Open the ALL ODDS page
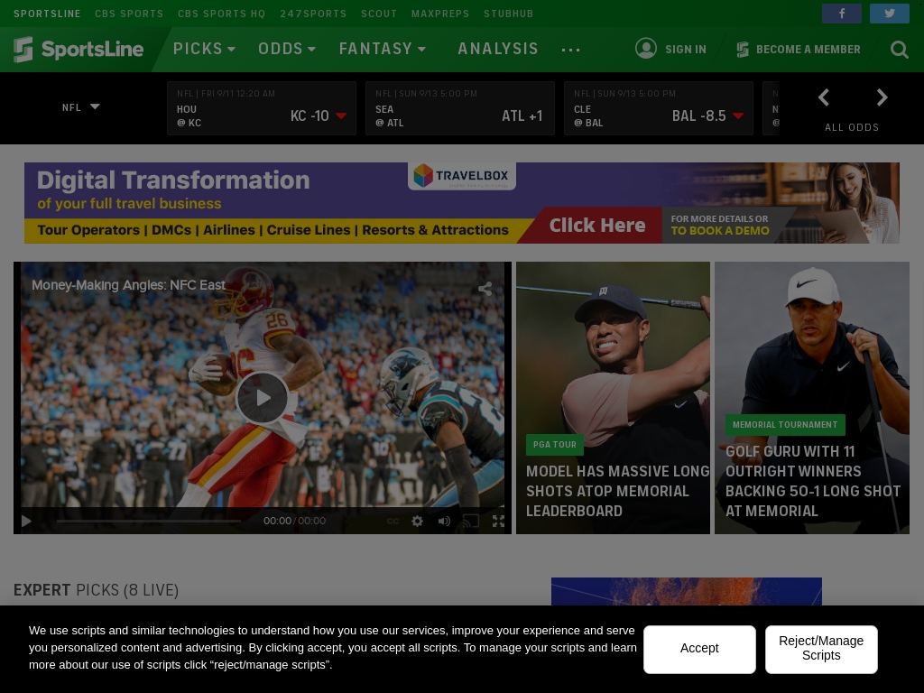 point(852,127)
